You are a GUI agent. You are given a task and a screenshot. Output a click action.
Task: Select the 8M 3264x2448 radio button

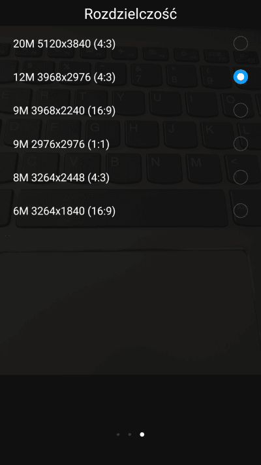point(241,177)
